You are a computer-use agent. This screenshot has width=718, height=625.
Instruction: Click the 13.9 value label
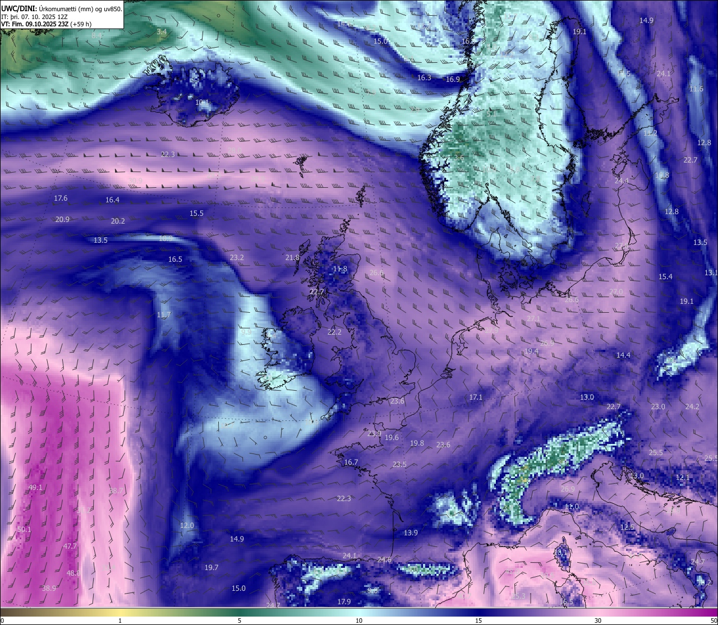[x=411, y=533]
